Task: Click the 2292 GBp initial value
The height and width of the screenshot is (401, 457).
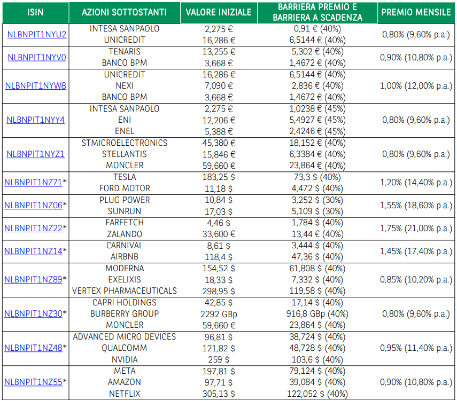Action: click(219, 314)
